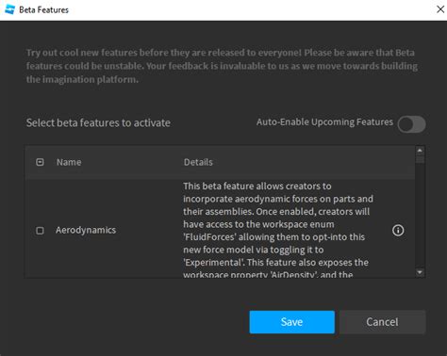The width and height of the screenshot is (447, 356).
Task: Click the scrollbar up arrow
Action: (420, 151)
